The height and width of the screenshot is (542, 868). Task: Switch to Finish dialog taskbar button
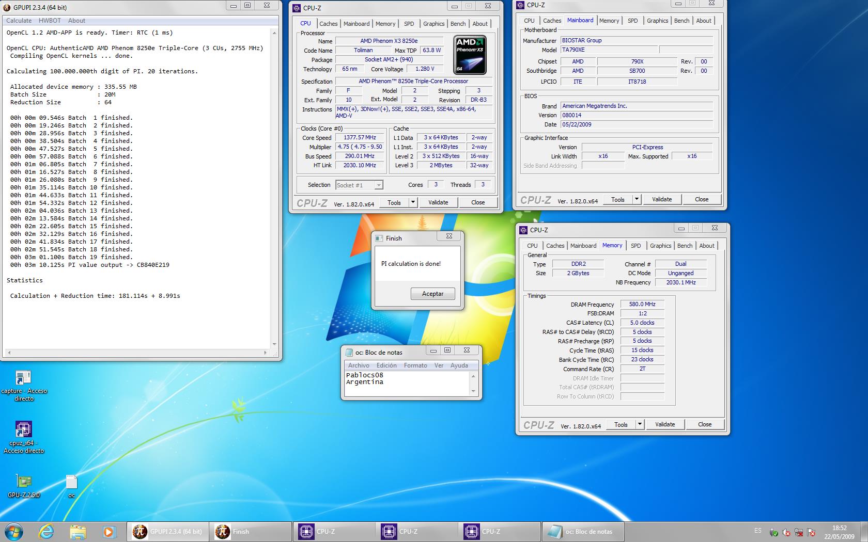pyautogui.click(x=251, y=531)
